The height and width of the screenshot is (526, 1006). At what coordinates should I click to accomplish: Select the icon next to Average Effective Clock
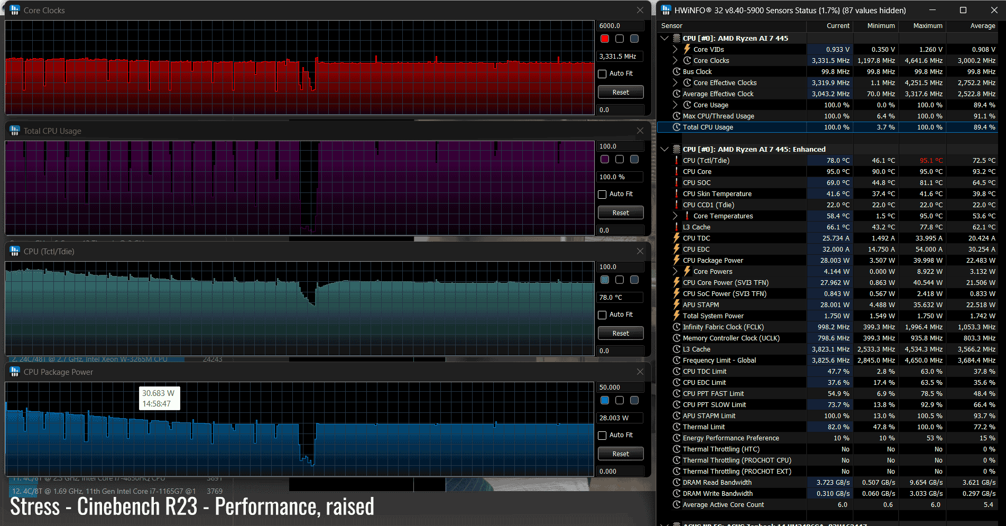pyautogui.click(x=677, y=94)
